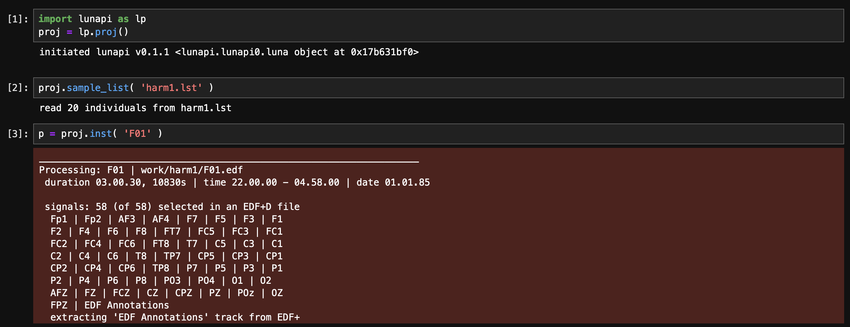850x327 pixels.
Task: Click the 'harm1.lst' string in cell 2
Action: coord(171,87)
